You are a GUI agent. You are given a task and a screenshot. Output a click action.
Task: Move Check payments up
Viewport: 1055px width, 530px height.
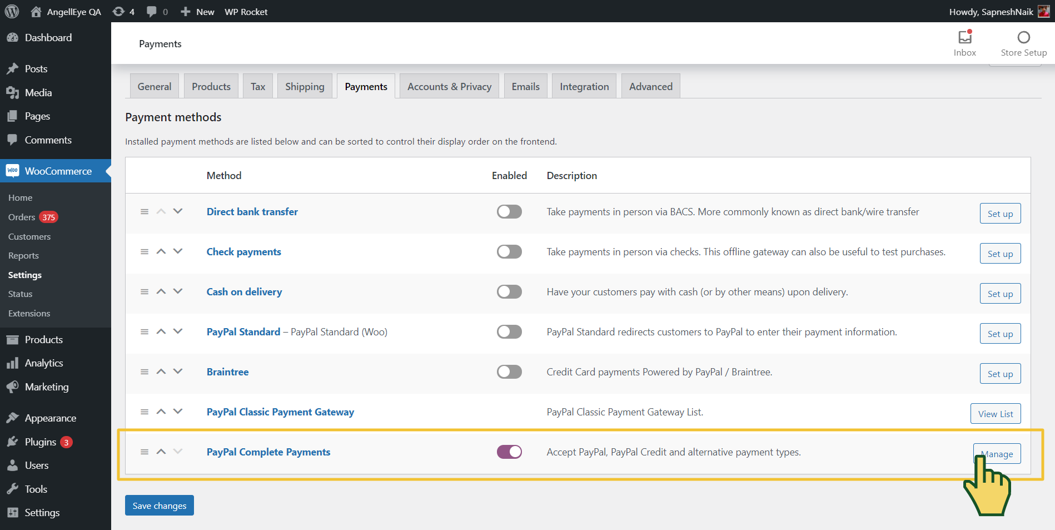click(161, 251)
